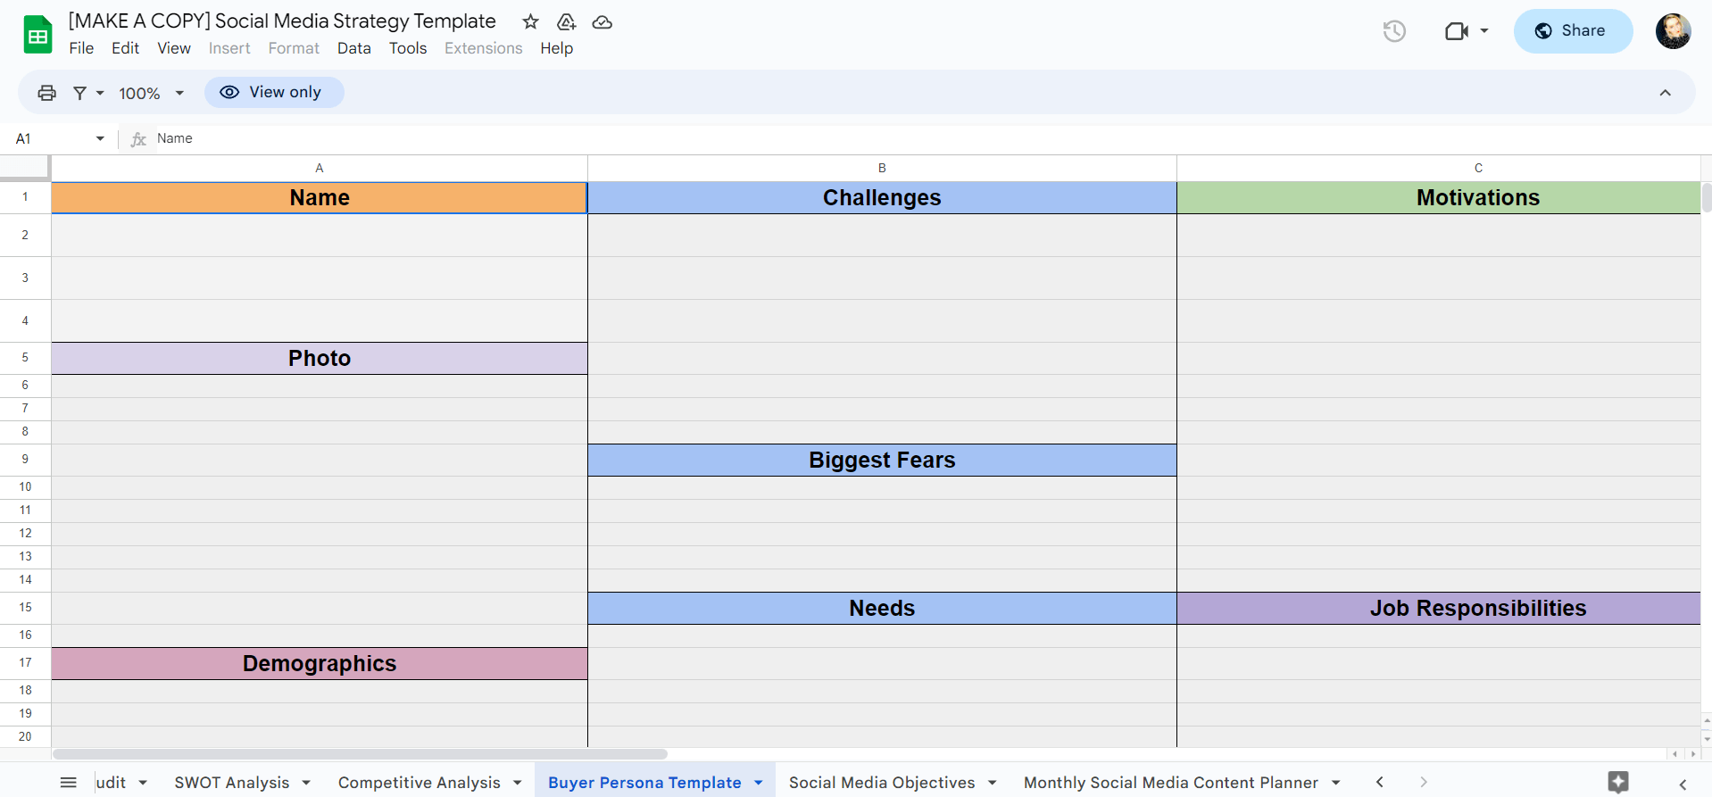Open the Data menu
This screenshot has height=797, width=1712.
(x=353, y=48)
